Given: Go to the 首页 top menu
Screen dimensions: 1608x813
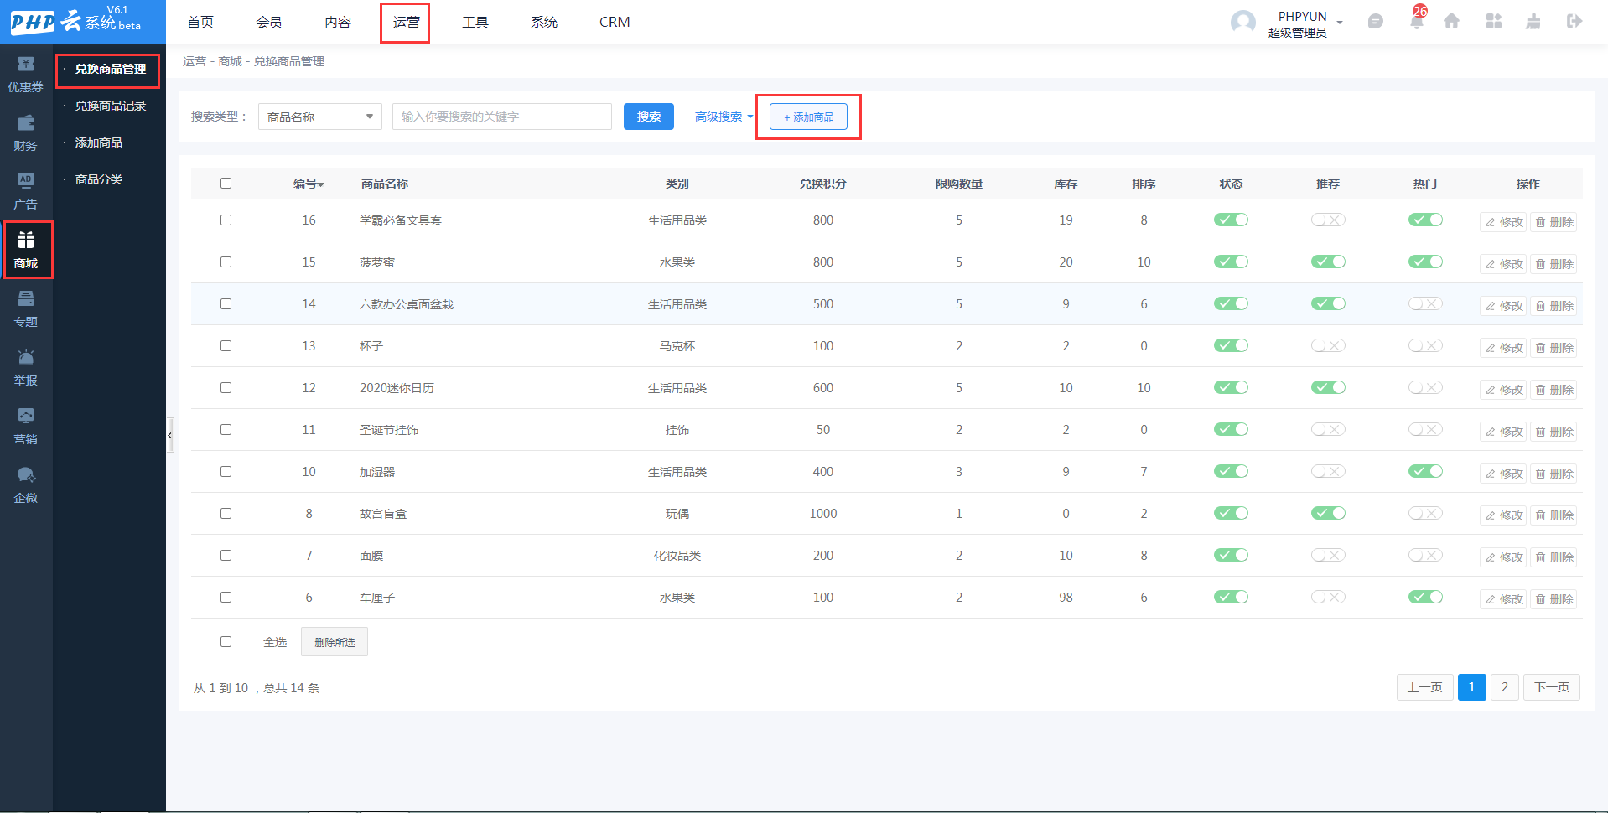Looking at the screenshot, I should tap(200, 22).
